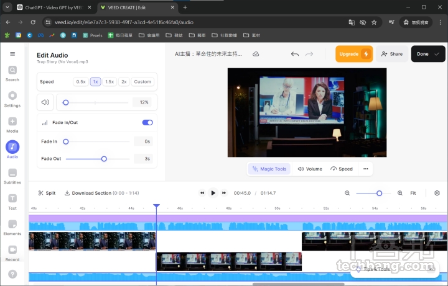Image resolution: width=448 pixels, height=286 pixels.
Task: Skip backward in playback
Action: coord(202,193)
